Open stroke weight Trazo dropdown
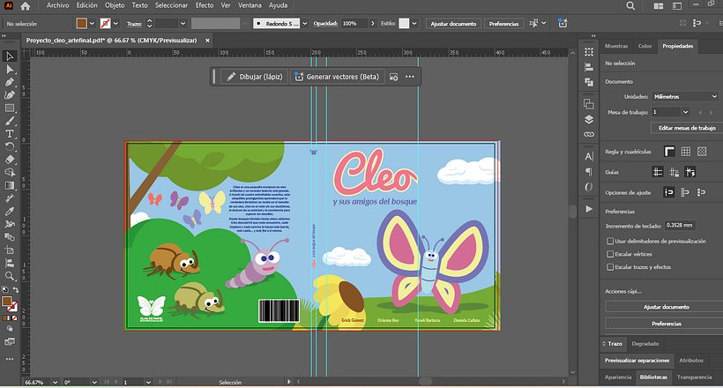Image resolution: width=723 pixels, height=388 pixels. coord(183,24)
